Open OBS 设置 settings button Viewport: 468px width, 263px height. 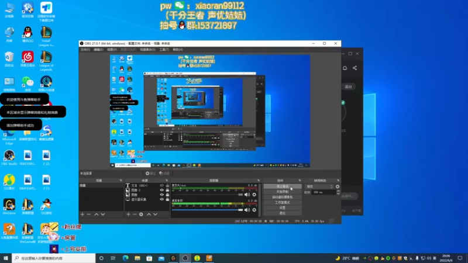283,208
